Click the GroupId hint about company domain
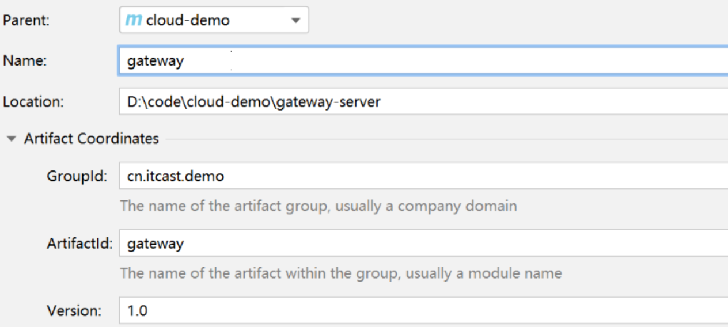 318,206
